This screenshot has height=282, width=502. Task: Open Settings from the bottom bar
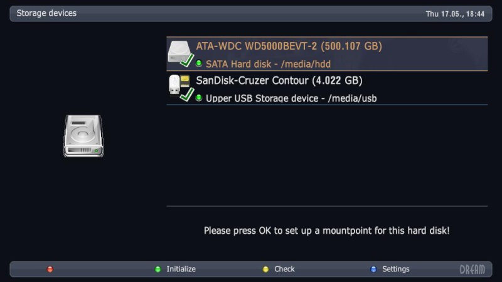coord(396,269)
